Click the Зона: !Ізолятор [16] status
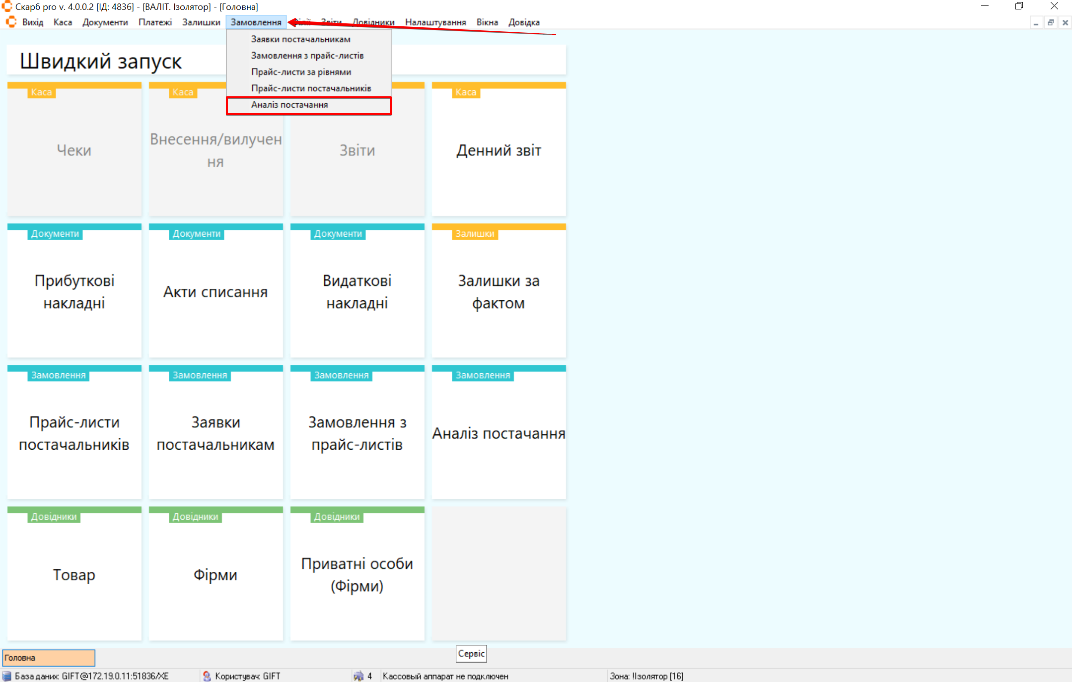 tap(646, 676)
